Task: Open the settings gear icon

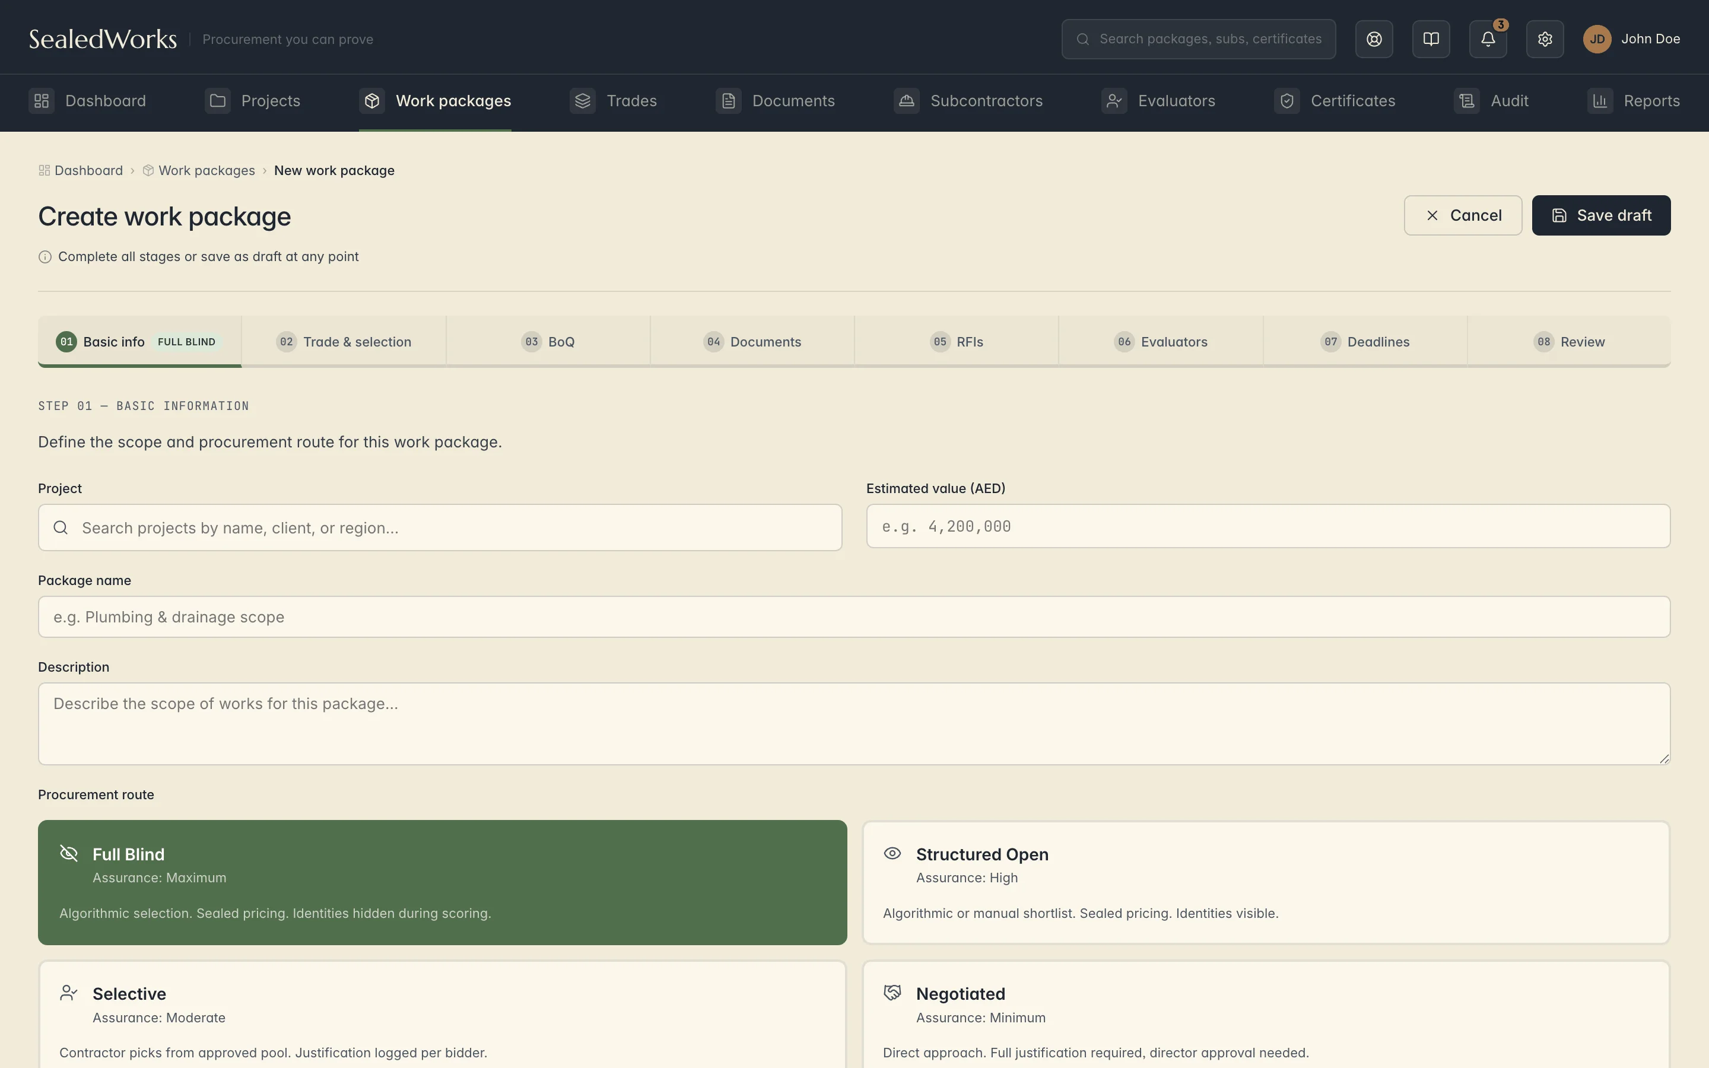Action: click(1545, 39)
